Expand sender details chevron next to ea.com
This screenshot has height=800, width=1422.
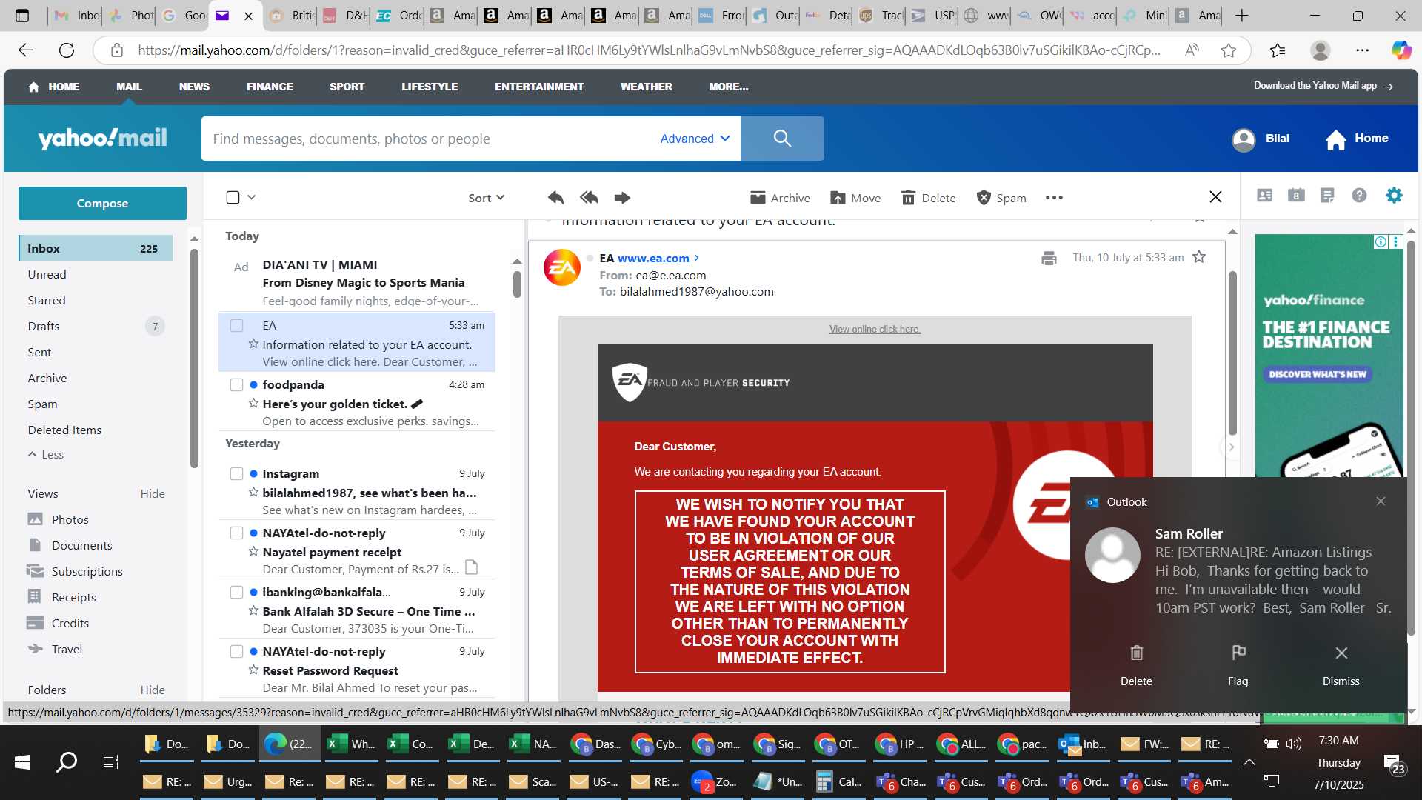697,258
